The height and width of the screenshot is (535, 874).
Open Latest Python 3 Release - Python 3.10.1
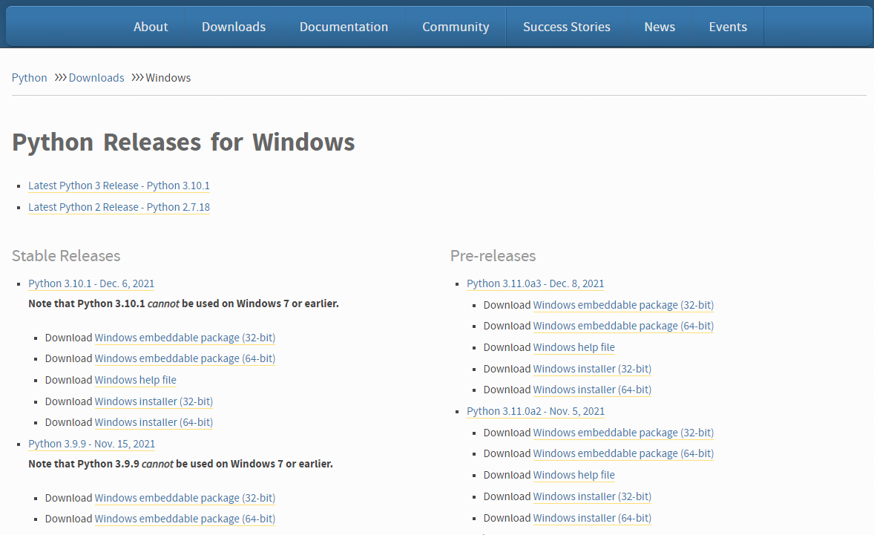(119, 186)
